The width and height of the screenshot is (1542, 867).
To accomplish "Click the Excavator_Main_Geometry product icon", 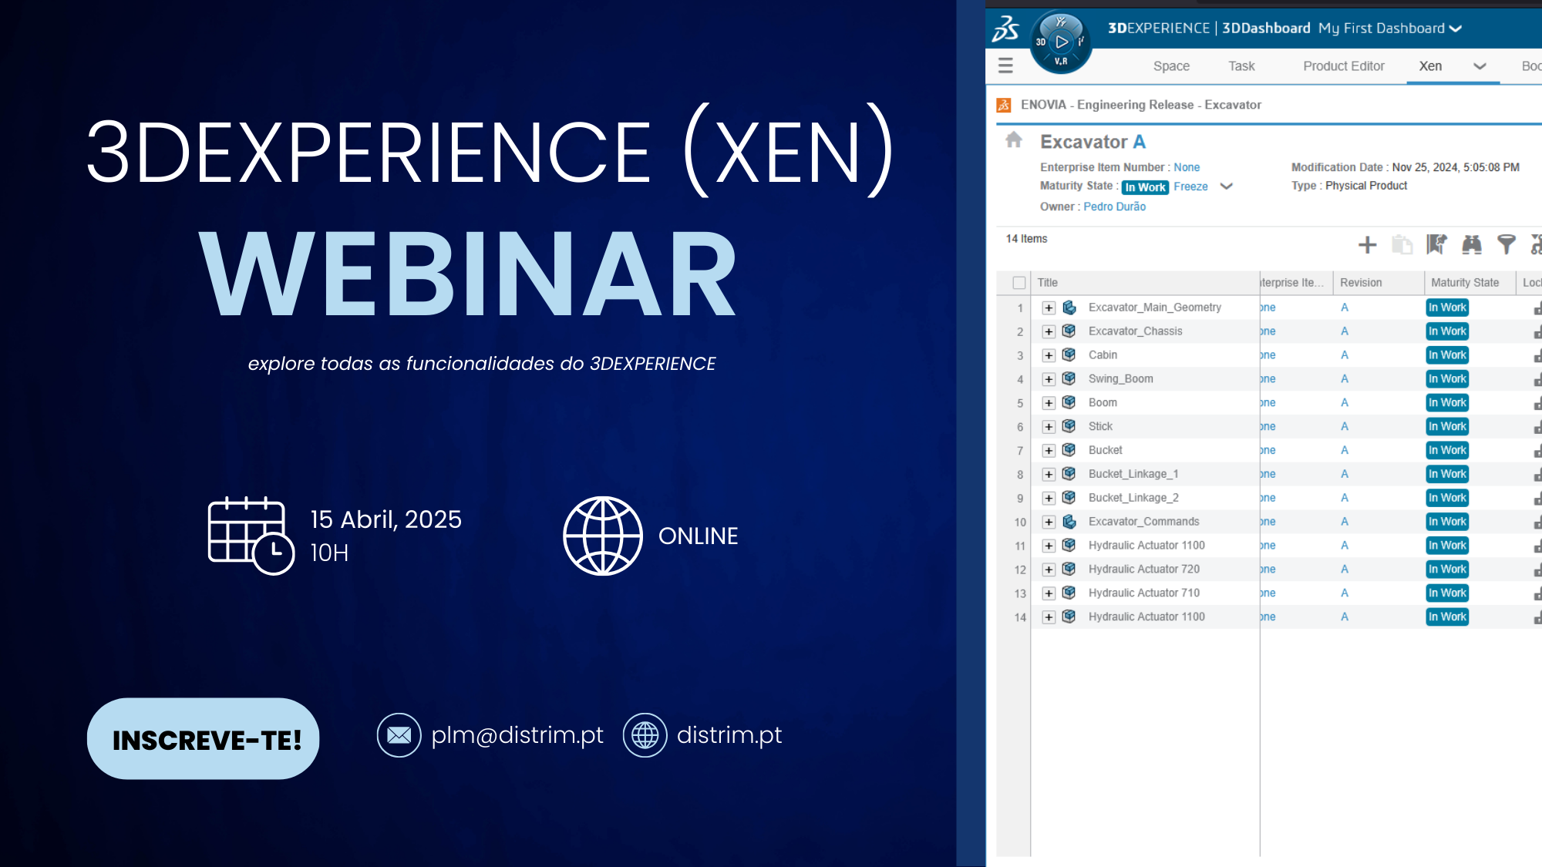I will pos(1069,307).
